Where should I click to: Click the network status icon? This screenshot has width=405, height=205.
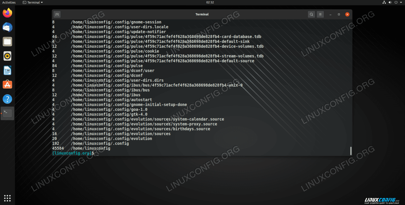[384, 2]
